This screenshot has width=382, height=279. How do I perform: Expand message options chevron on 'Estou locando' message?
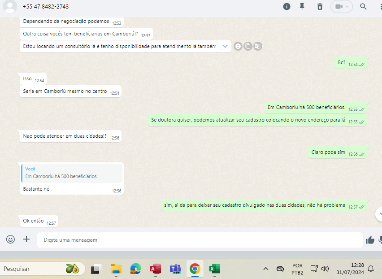225,46
